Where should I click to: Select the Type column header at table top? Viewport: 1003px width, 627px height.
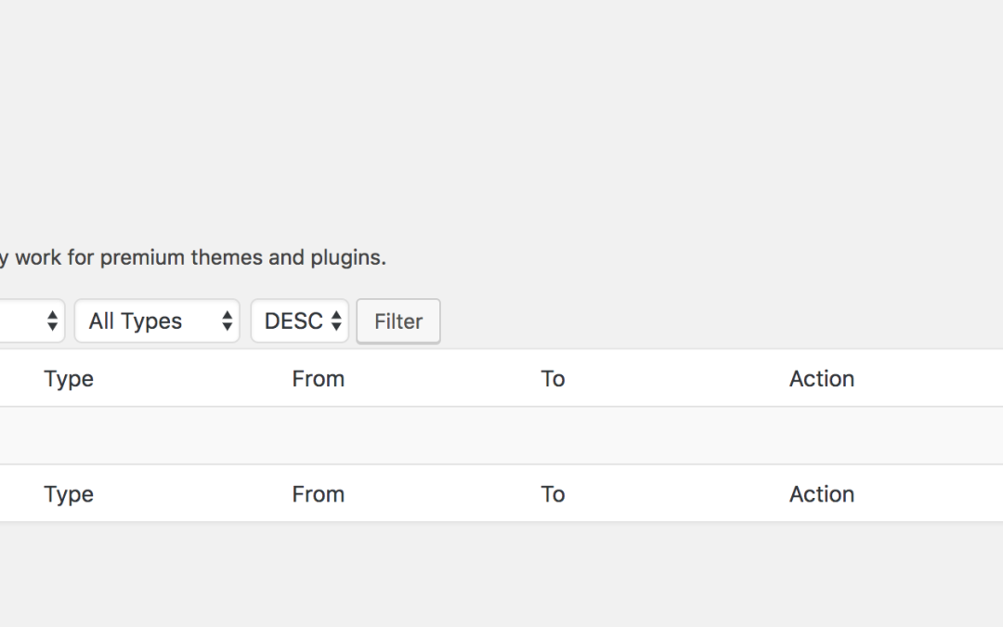click(69, 379)
